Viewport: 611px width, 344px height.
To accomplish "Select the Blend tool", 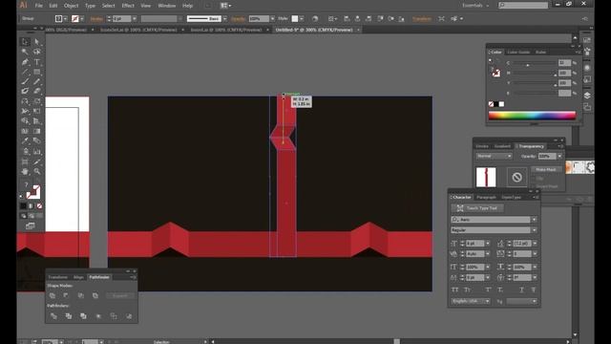I will 37,141.
